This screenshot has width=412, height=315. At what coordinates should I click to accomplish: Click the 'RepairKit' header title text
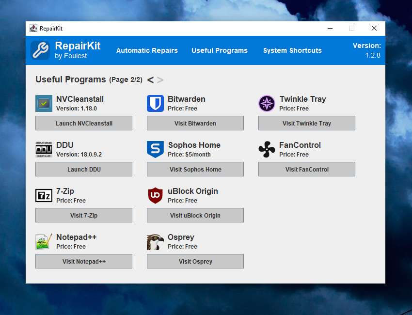point(78,46)
